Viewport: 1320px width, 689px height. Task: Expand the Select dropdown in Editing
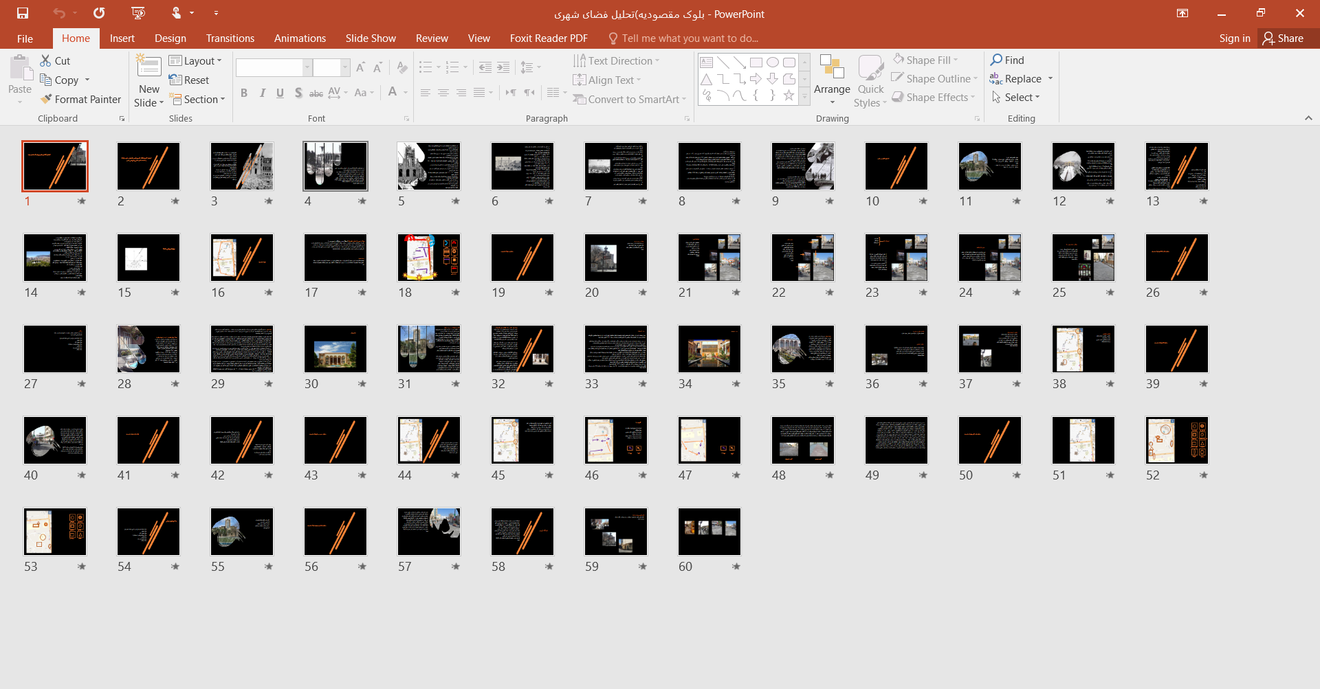click(1016, 98)
